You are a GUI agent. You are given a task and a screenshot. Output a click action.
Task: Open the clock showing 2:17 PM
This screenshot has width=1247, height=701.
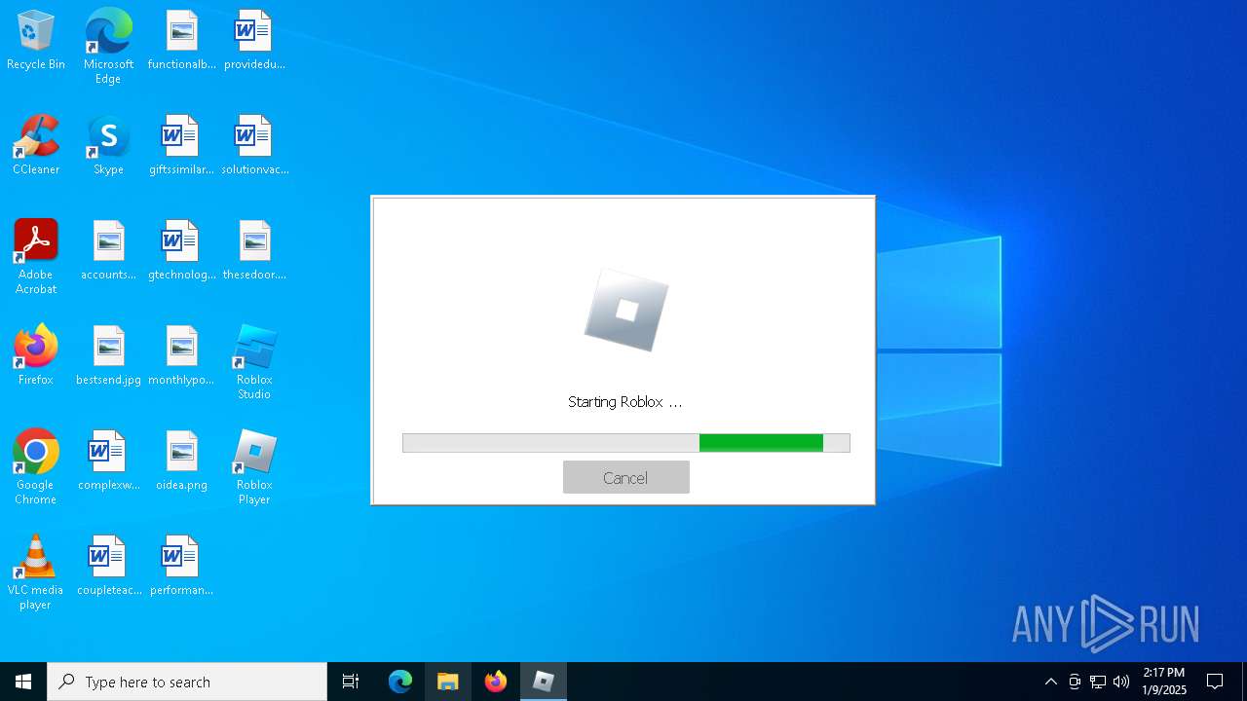[1164, 682]
